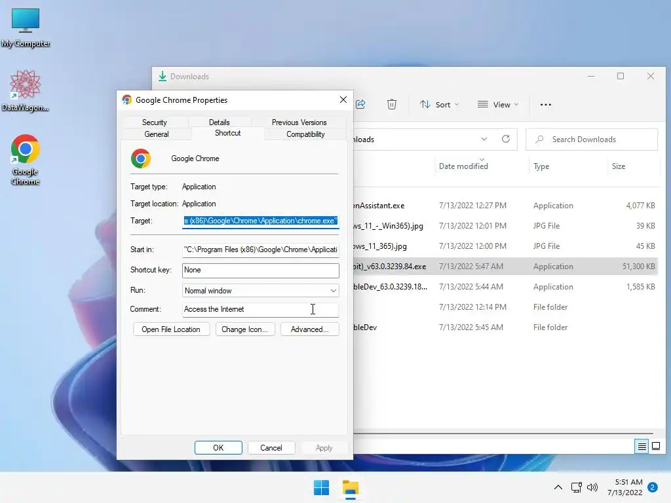Minimize the Downloads window
The image size is (671, 503).
591,76
